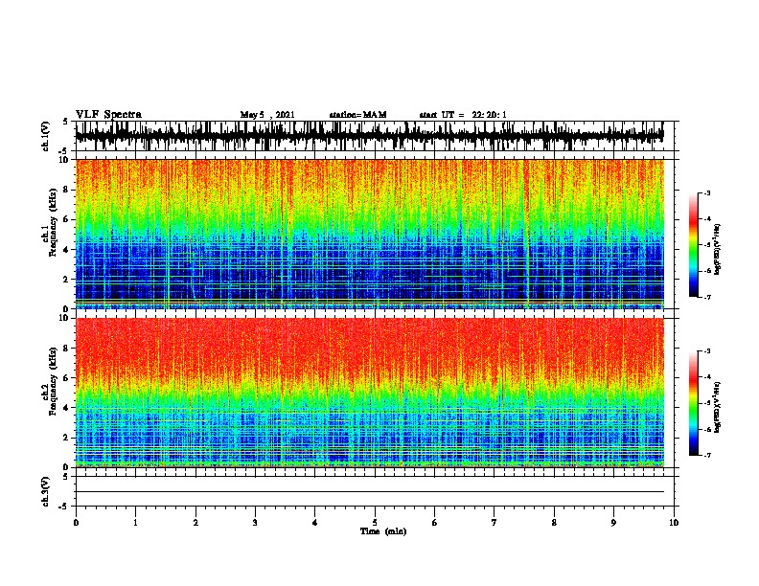
Task: Click the "6" kHz tick on ch.2 frequency axis
Action: point(66,377)
